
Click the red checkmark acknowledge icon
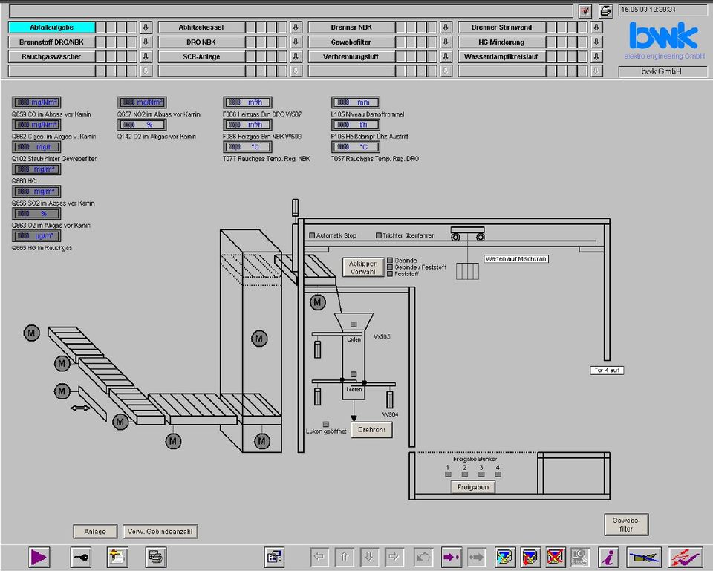[x=585, y=10]
